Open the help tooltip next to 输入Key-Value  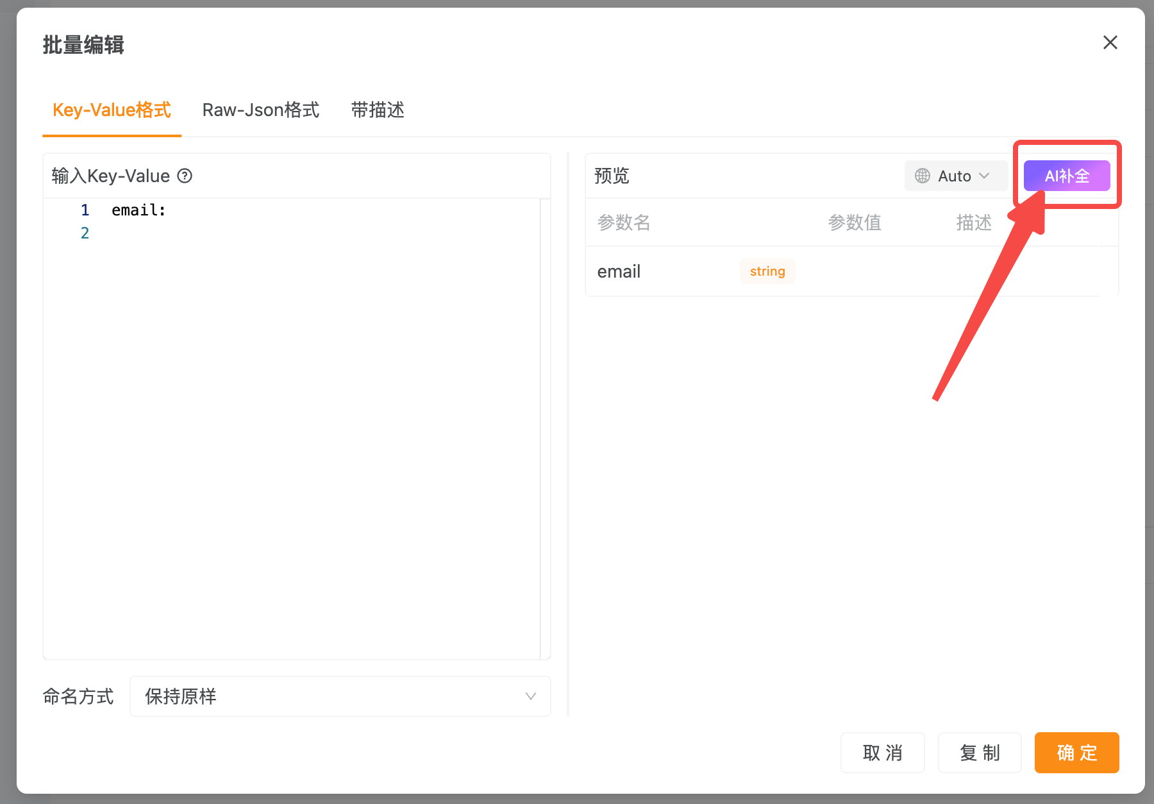coord(185,176)
